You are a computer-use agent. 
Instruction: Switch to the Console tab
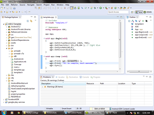point(84,77)
